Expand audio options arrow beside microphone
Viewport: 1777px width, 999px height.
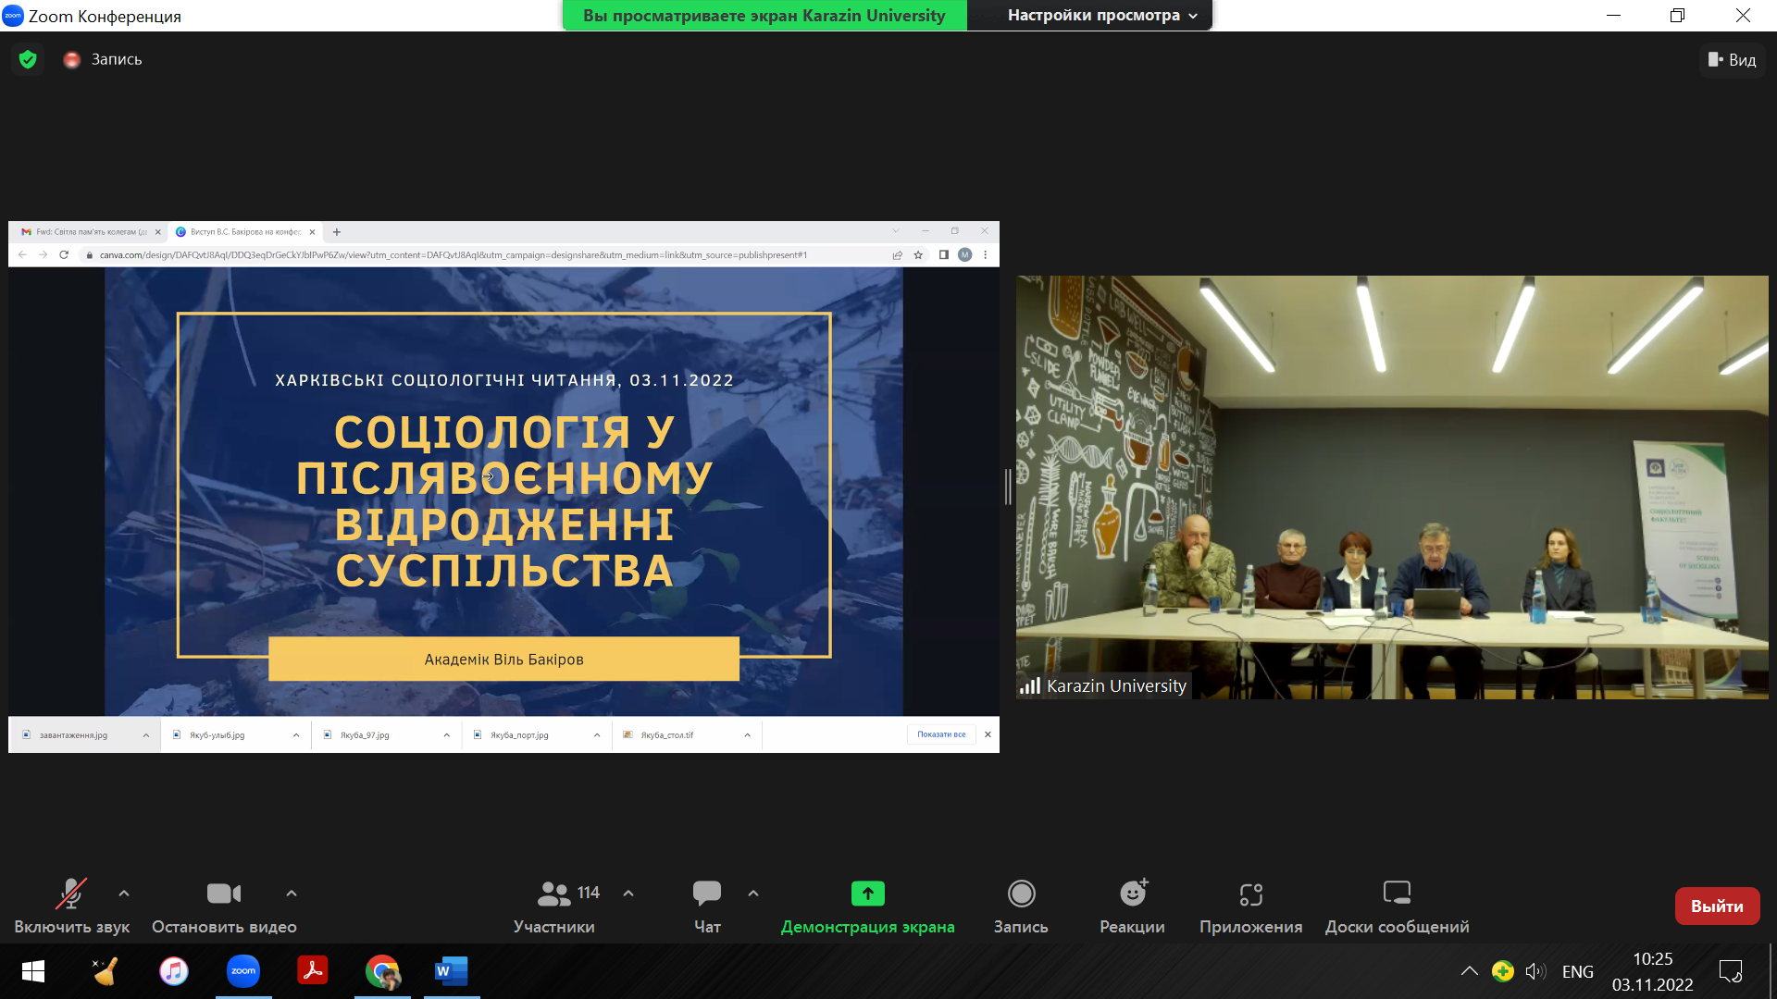point(124,894)
